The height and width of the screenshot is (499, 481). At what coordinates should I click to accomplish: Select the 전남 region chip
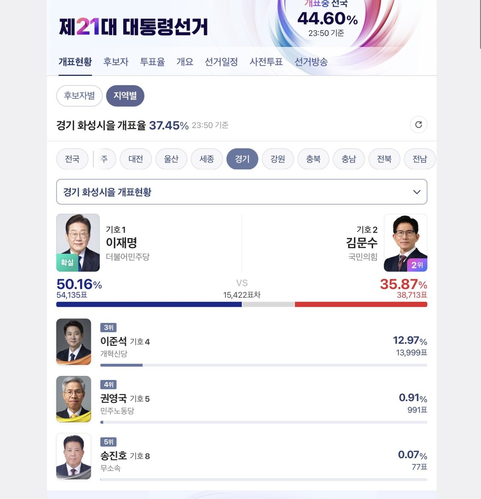[420, 159]
